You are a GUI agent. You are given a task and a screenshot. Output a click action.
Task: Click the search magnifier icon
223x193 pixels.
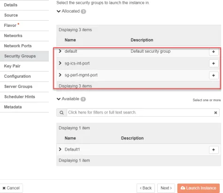pyautogui.click(x=62, y=113)
